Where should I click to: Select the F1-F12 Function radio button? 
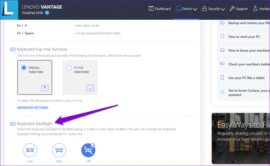69,68
